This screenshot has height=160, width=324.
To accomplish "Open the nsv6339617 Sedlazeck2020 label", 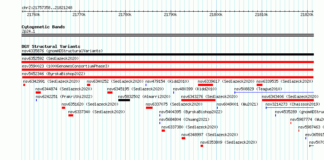I will pyautogui.click(x=226, y=81).
